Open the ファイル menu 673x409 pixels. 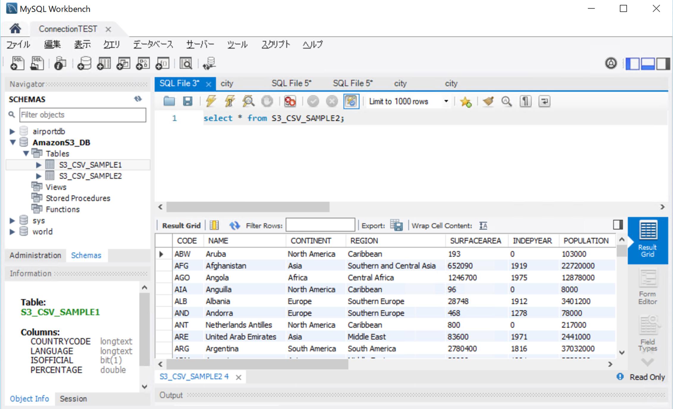[x=18, y=44]
